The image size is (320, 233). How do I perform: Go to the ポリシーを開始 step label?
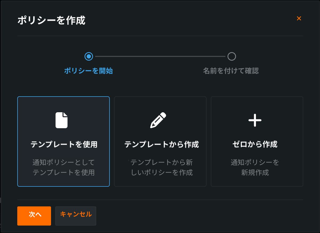89,71
